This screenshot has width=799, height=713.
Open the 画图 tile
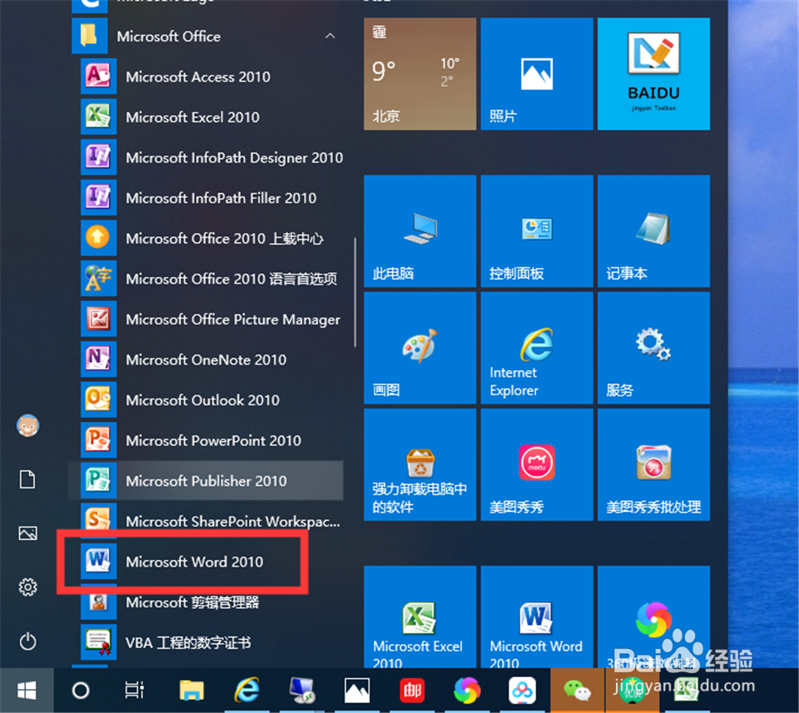[419, 348]
